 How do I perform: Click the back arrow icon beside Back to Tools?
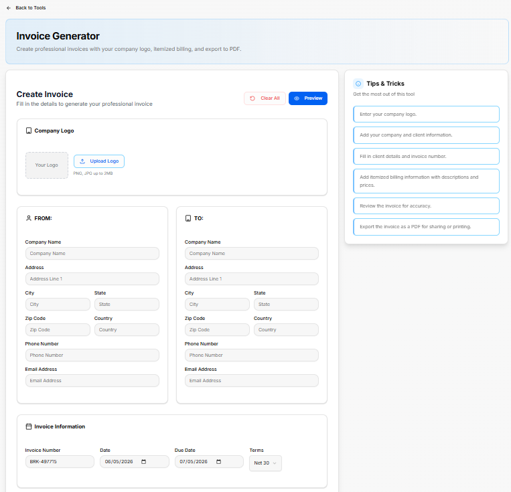pos(9,8)
